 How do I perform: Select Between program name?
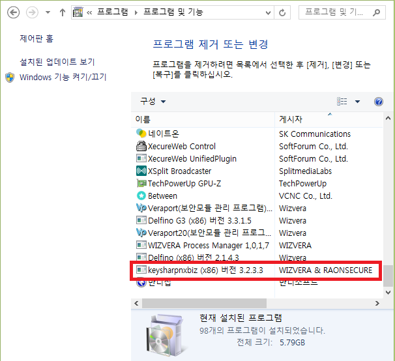click(x=162, y=195)
